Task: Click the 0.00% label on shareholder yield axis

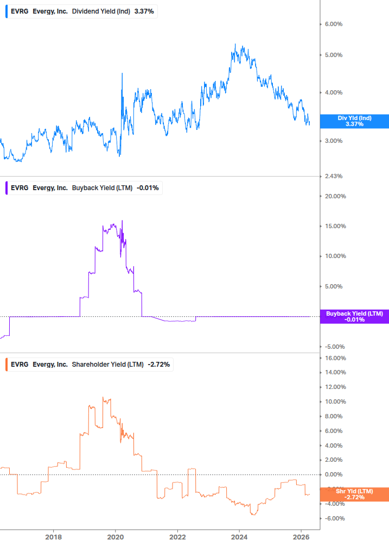Action: (x=334, y=475)
